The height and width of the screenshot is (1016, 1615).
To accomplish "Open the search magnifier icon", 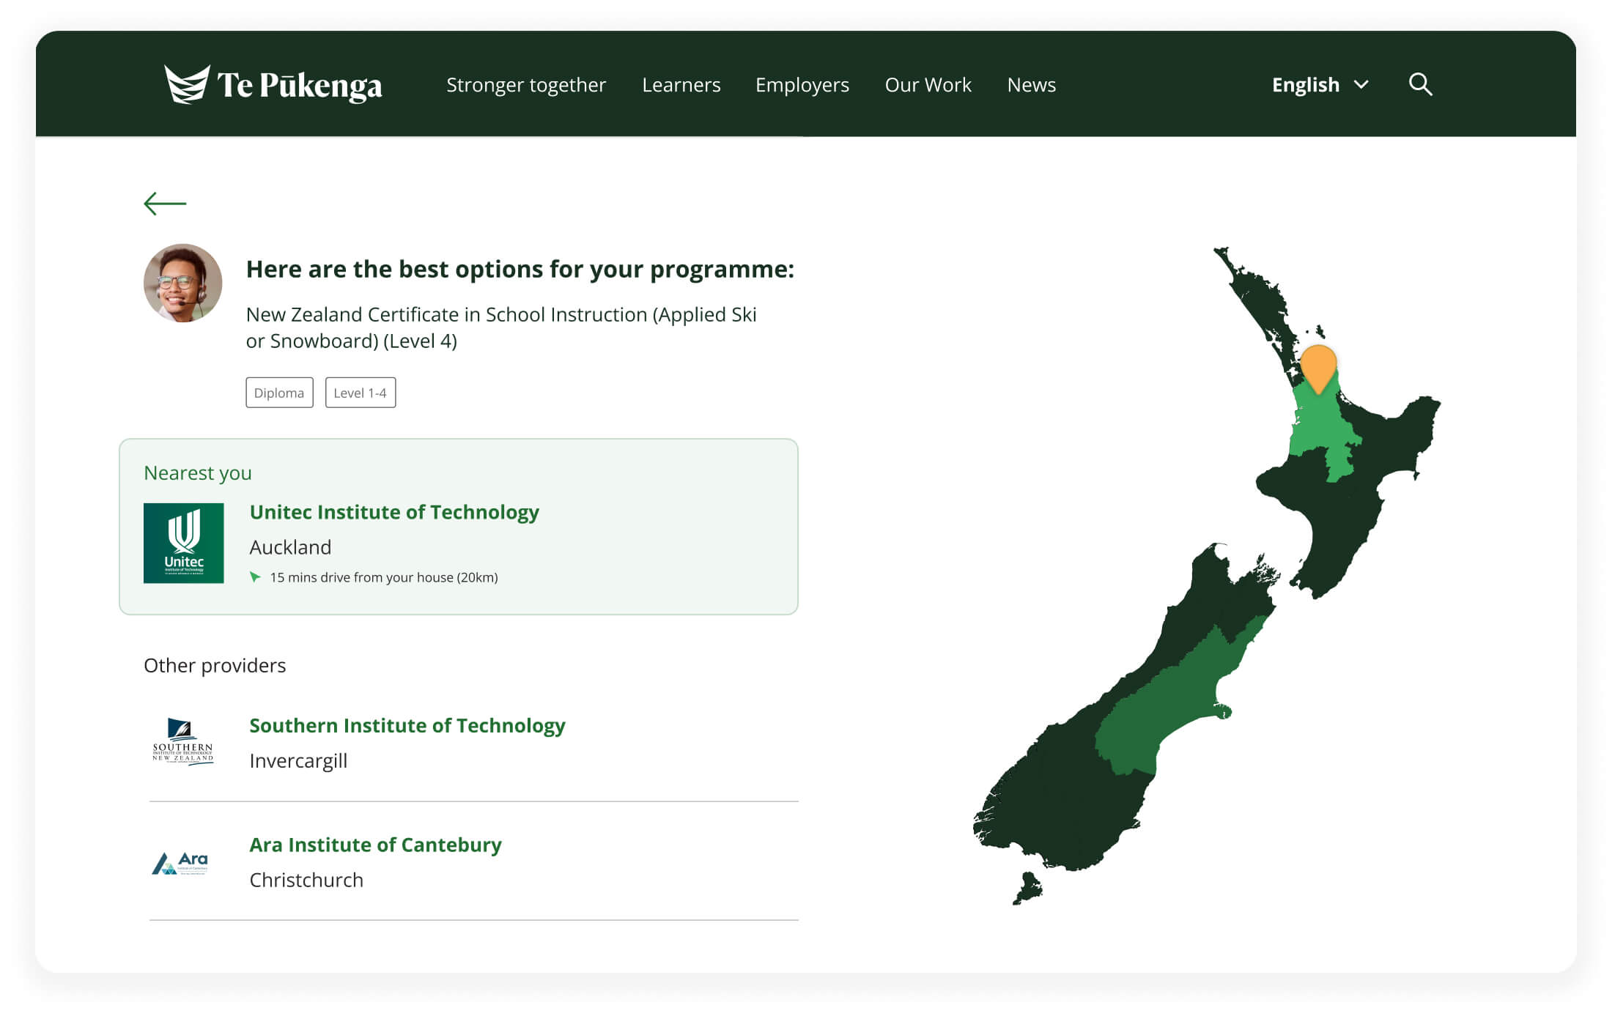I will click(x=1420, y=84).
